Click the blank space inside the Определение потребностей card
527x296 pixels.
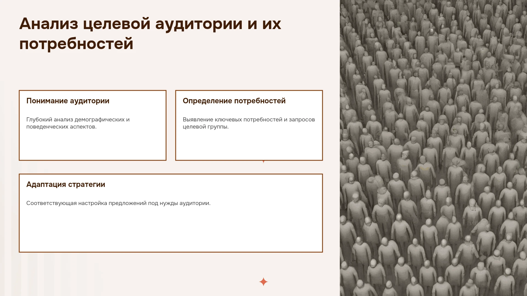tap(249, 145)
